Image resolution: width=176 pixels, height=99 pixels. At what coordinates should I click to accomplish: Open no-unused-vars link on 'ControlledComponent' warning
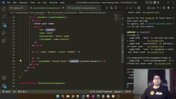(x=163, y=64)
